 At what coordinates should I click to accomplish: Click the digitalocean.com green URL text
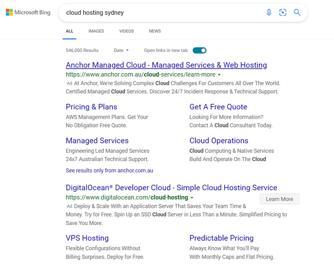(x=127, y=198)
